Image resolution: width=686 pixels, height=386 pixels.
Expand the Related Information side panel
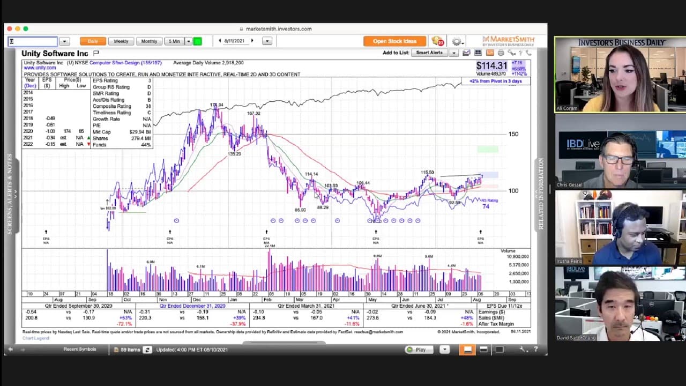(541, 194)
